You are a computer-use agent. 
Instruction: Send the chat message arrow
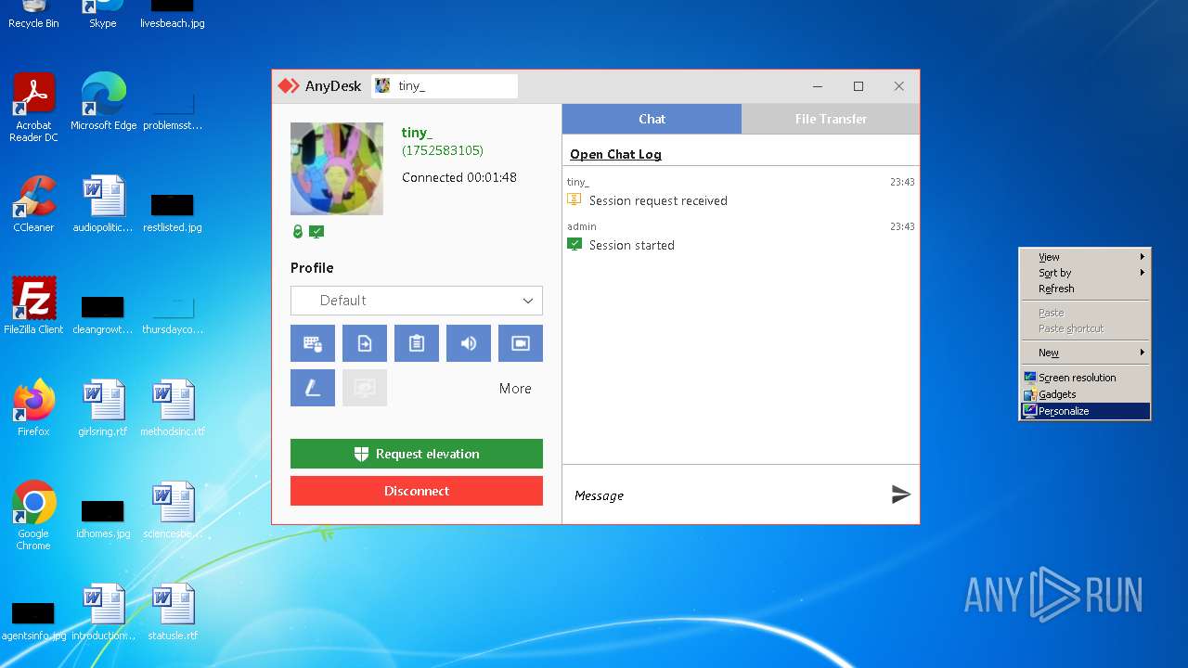click(900, 495)
